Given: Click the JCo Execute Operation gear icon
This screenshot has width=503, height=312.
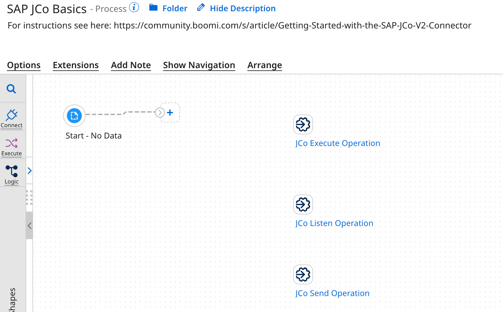Looking at the screenshot, I should (x=302, y=124).
